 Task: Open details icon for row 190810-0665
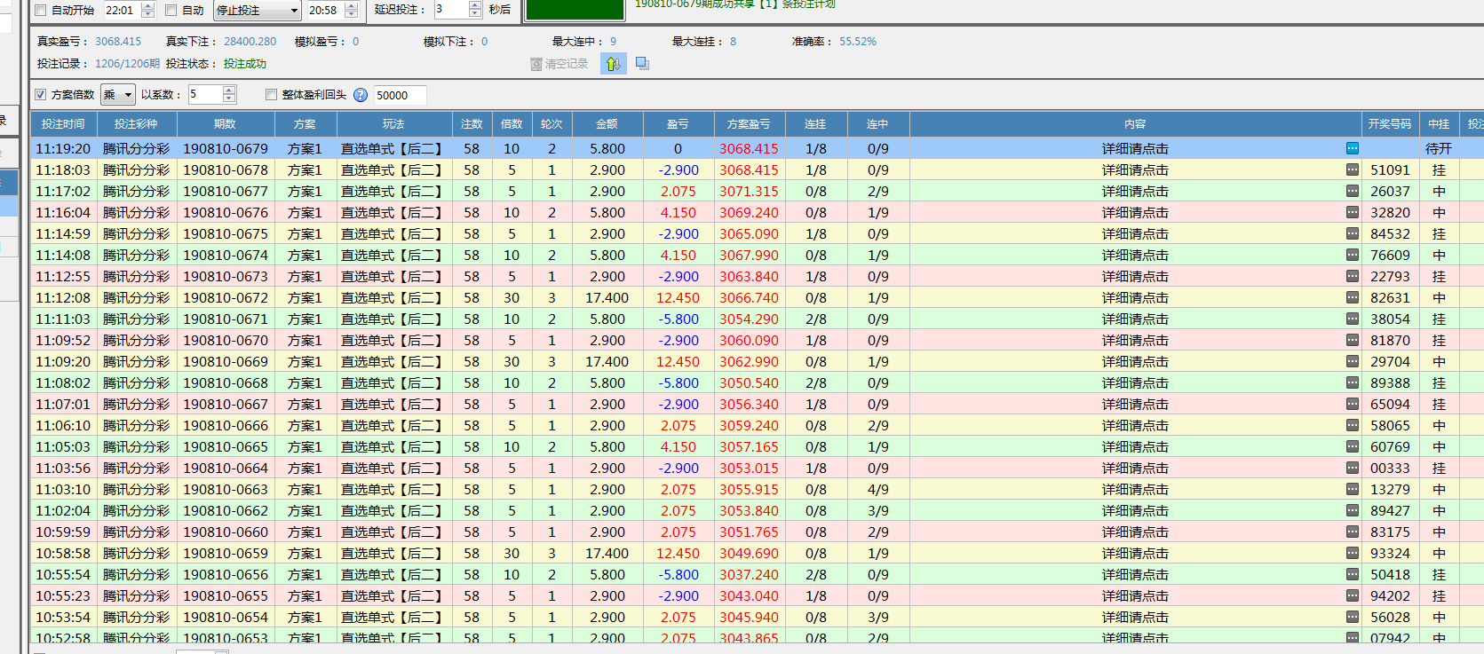pos(1352,446)
